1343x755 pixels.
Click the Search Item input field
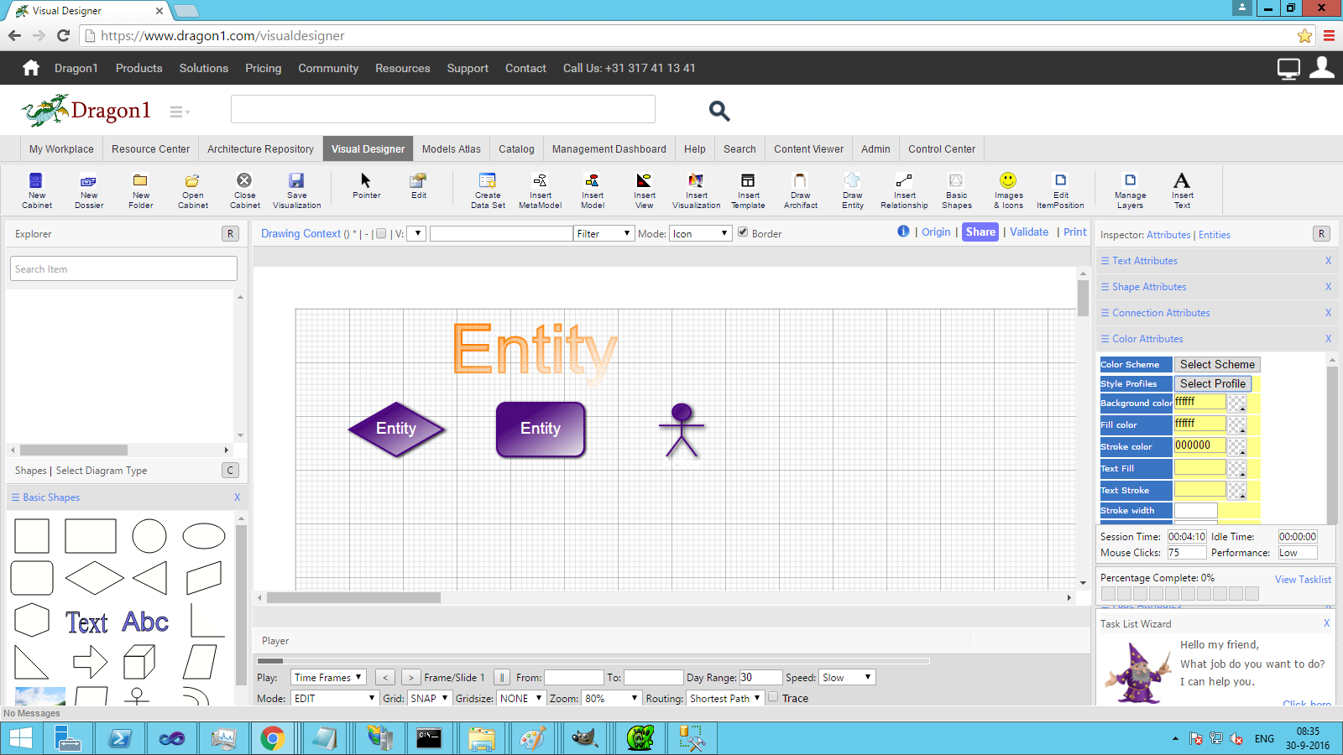click(124, 268)
